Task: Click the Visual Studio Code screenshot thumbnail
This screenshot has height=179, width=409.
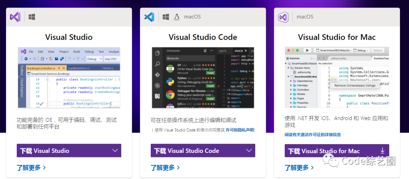Action: (x=203, y=78)
